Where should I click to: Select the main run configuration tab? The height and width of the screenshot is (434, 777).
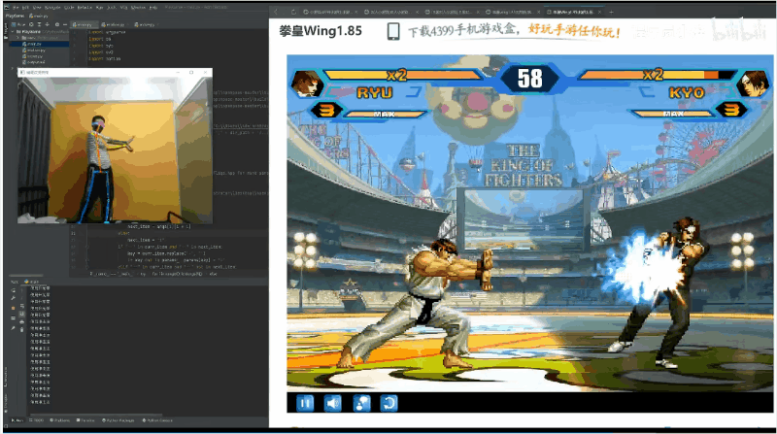[x=31, y=282]
